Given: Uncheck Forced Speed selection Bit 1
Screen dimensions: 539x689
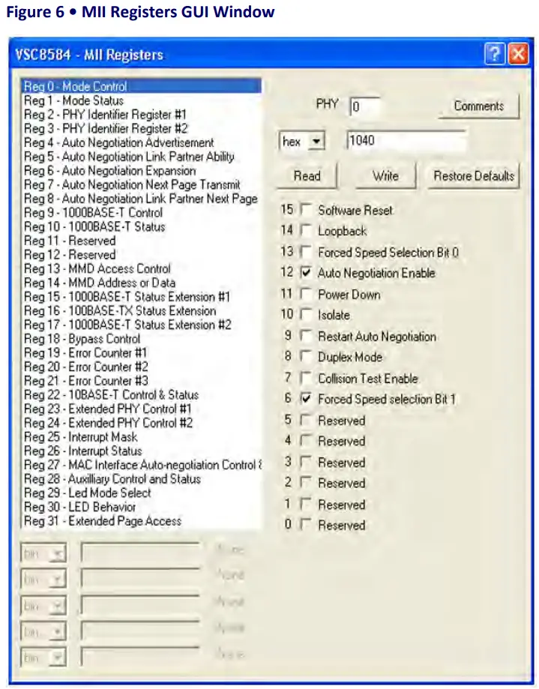Looking at the screenshot, I should [306, 399].
